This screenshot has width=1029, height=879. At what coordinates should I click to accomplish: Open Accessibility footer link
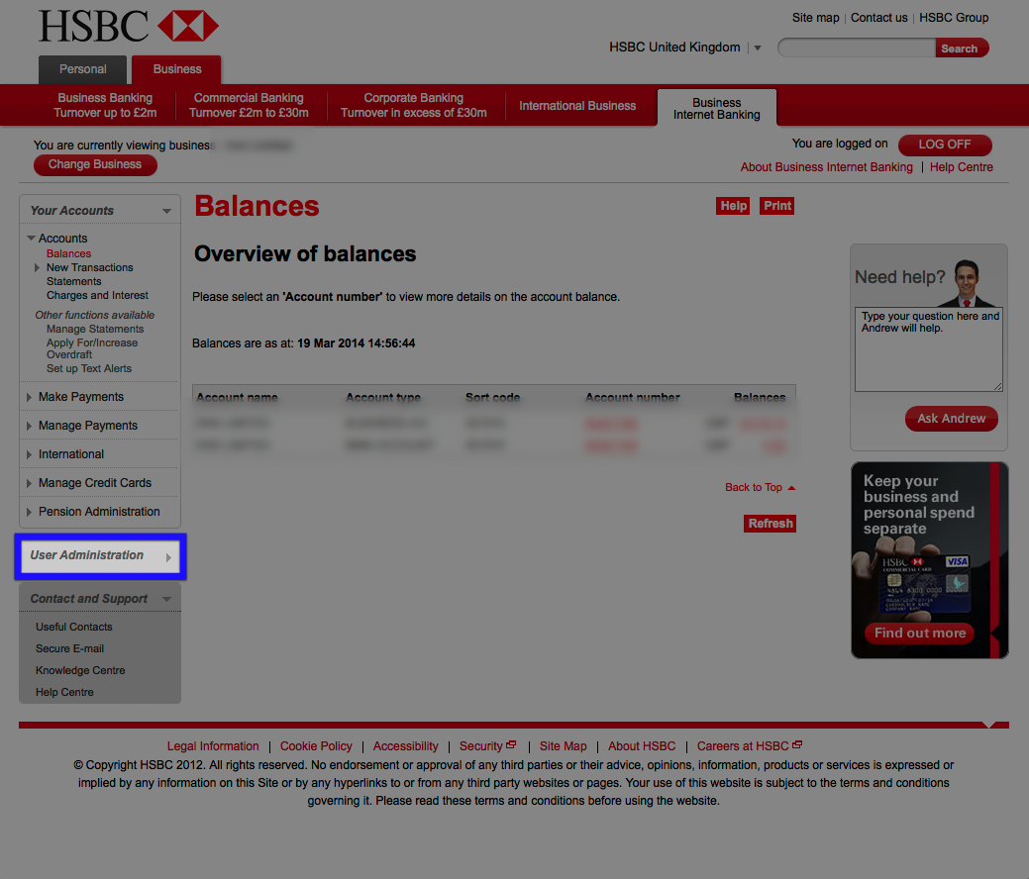coord(406,746)
